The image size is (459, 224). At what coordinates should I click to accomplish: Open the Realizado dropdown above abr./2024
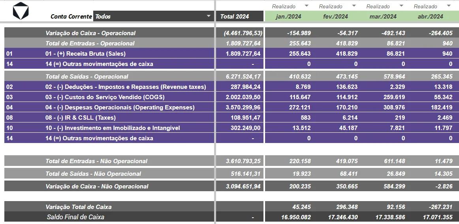pos(449,6)
